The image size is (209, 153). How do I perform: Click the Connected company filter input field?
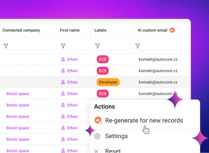click(28, 46)
